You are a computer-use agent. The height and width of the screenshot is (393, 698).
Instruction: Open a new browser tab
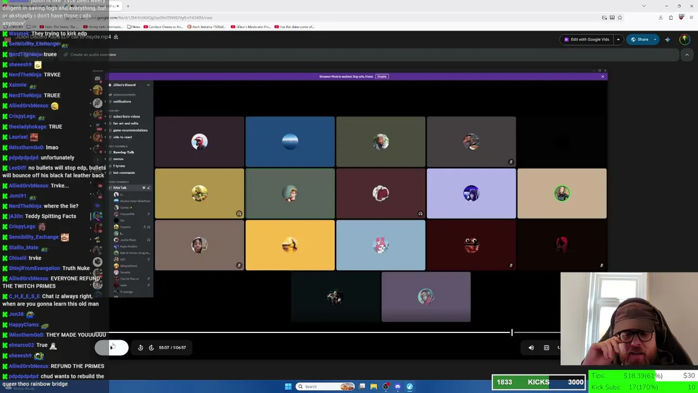128,6
